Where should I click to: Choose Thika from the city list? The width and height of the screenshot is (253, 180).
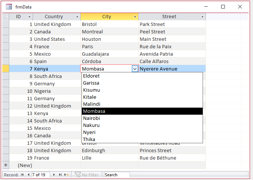(x=142, y=139)
